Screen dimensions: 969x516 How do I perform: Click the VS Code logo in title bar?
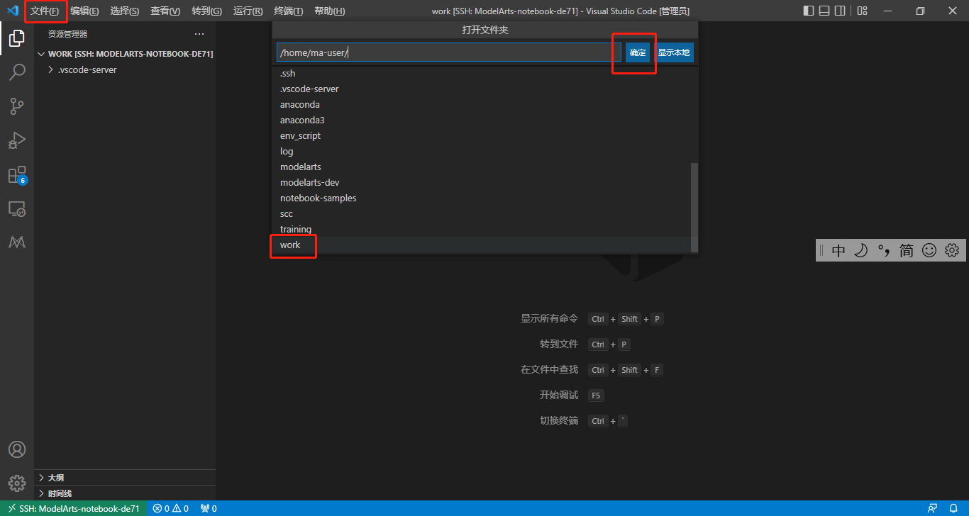pyautogui.click(x=12, y=11)
